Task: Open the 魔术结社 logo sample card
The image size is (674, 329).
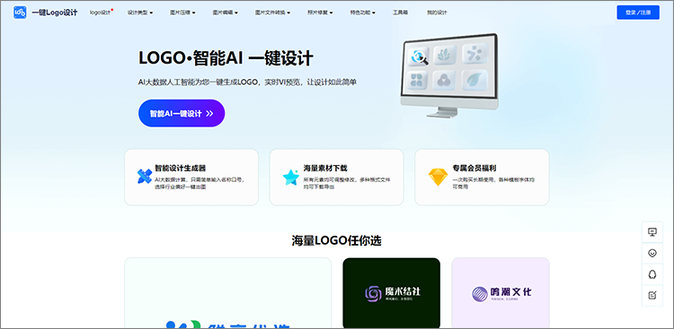Action: coord(392,293)
